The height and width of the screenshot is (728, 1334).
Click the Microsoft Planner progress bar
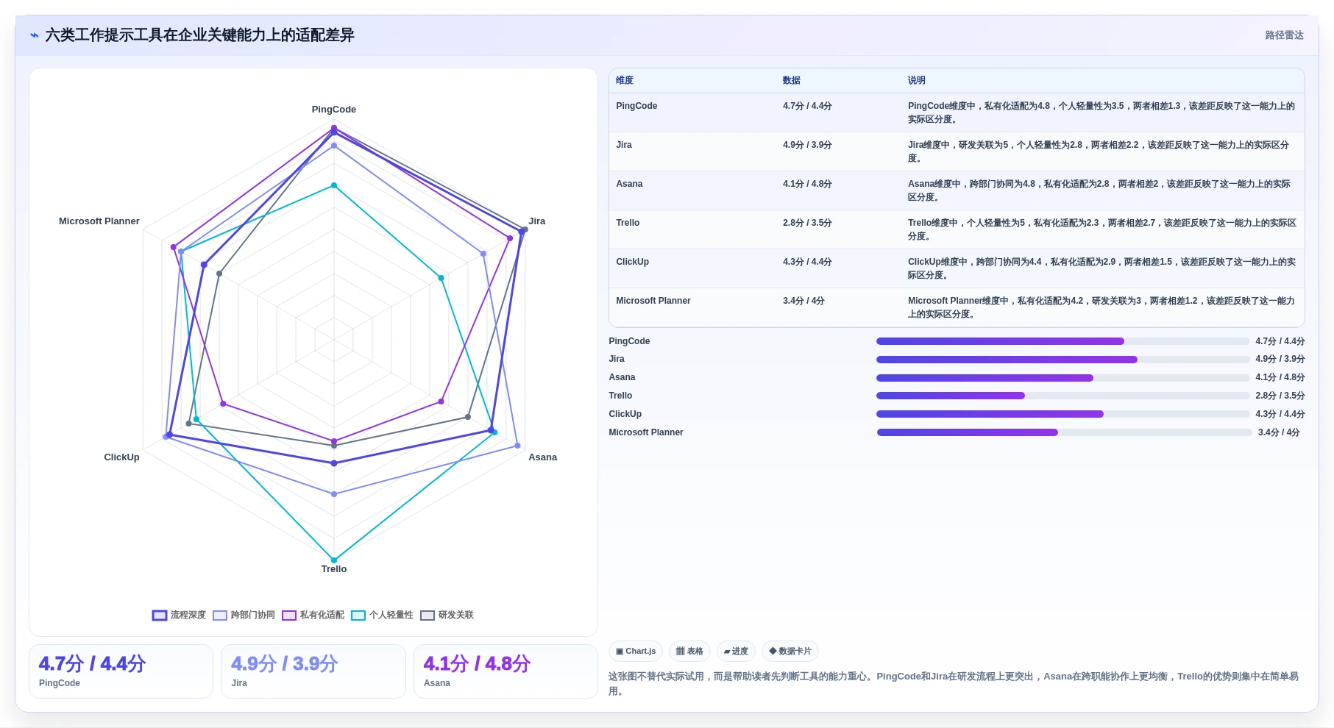1064,432
